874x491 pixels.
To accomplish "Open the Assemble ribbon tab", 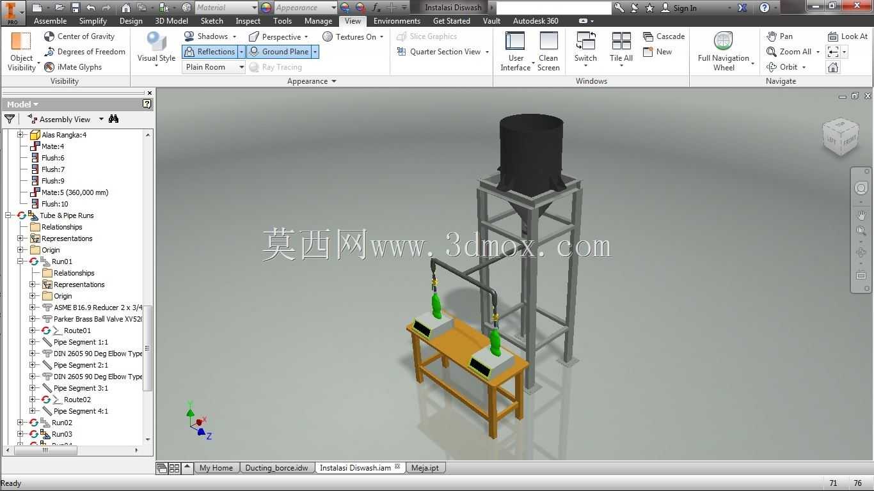I will point(50,21).
